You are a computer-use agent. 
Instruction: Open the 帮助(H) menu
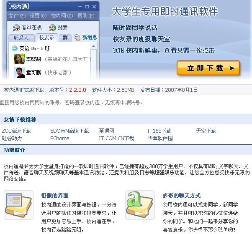pos(86,16)
